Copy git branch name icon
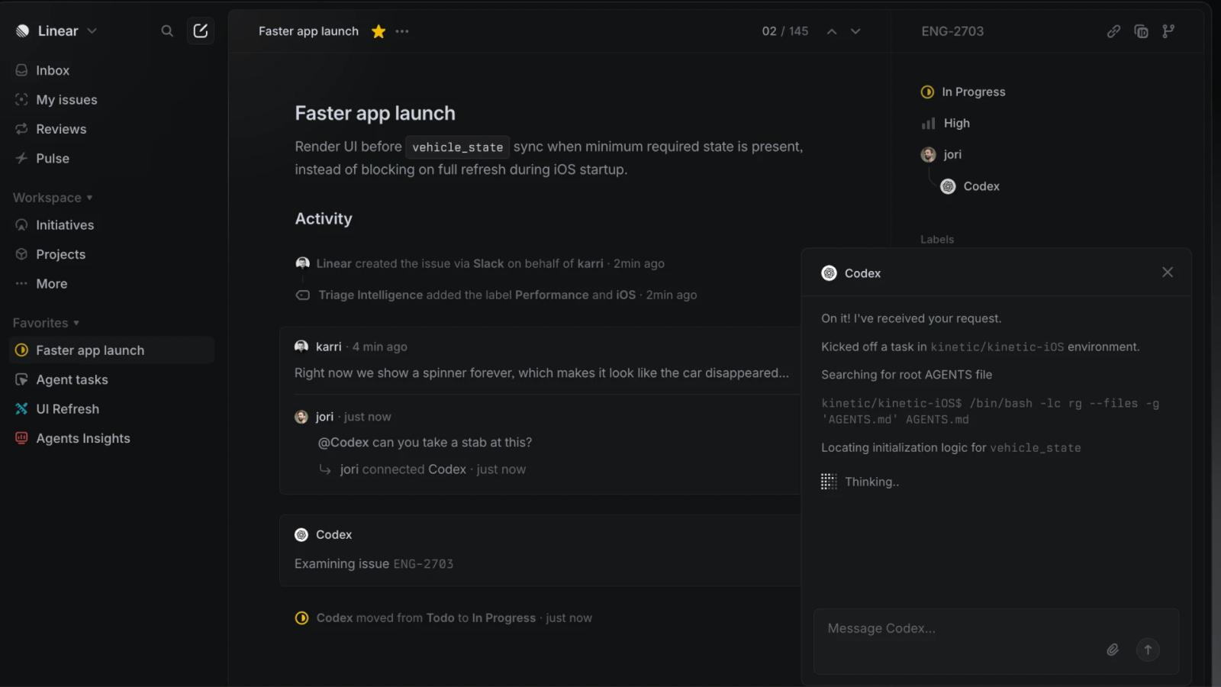Screen dimensions: 1221x687 tap(1168, 31)
